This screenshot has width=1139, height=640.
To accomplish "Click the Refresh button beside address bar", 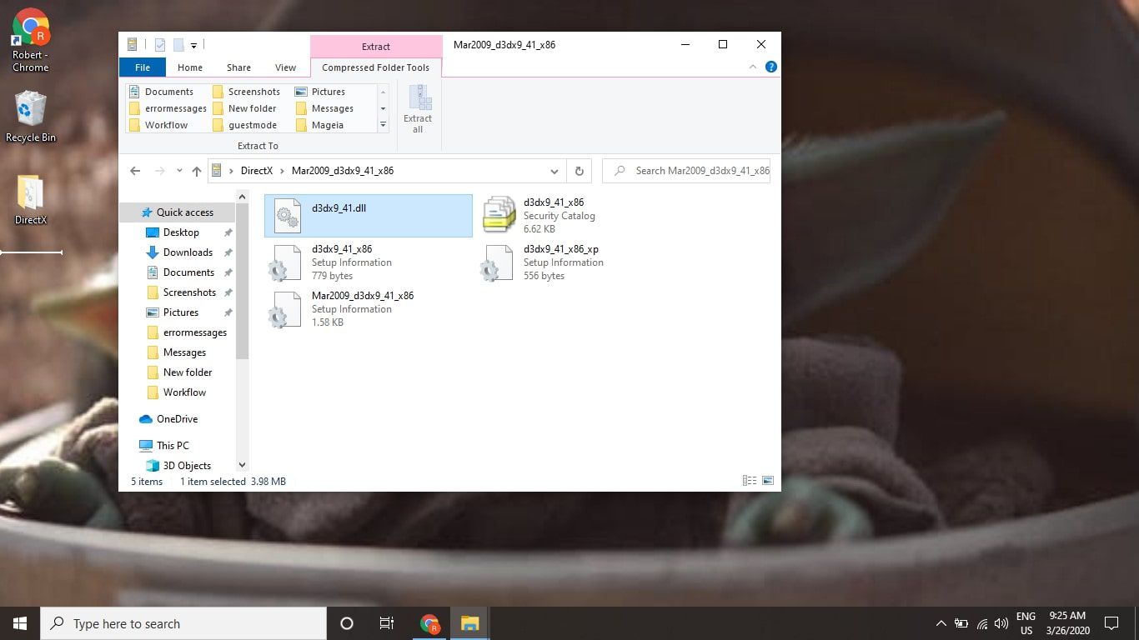I will pyautogui.click(x=579, y=171).
